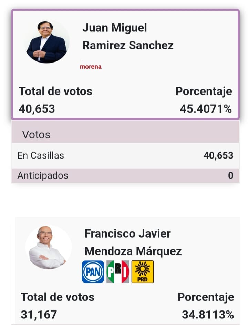
Task: Click the 31,167 total votes figure
Action: tap(39, 315)
